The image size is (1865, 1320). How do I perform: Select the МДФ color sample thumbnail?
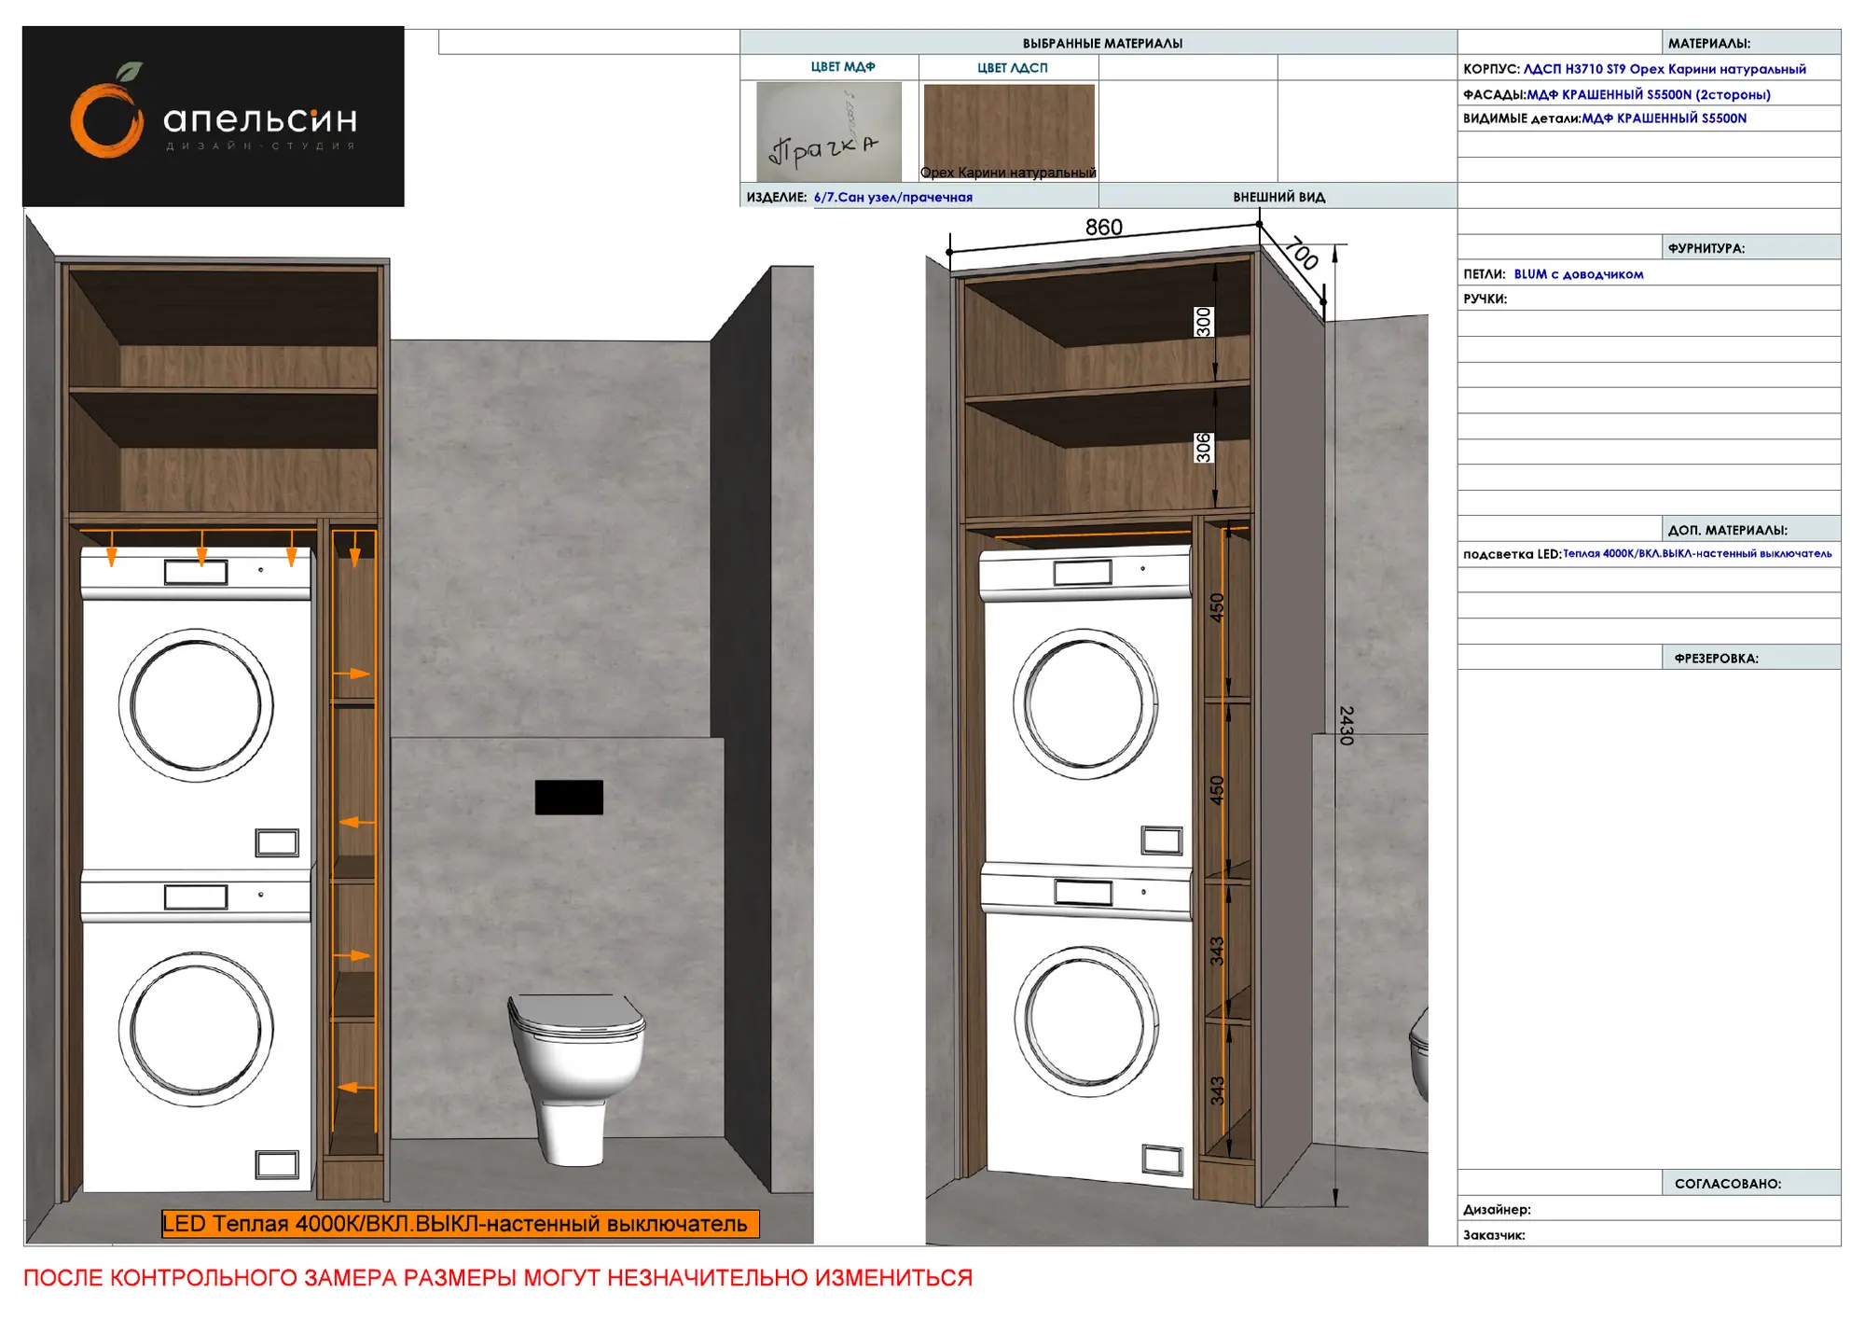(x=828, y=131)
